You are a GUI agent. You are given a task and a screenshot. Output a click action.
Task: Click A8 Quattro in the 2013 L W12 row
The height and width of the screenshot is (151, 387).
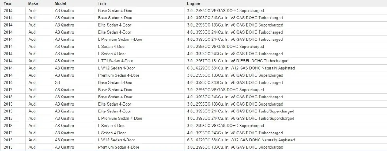click(64, 140)
